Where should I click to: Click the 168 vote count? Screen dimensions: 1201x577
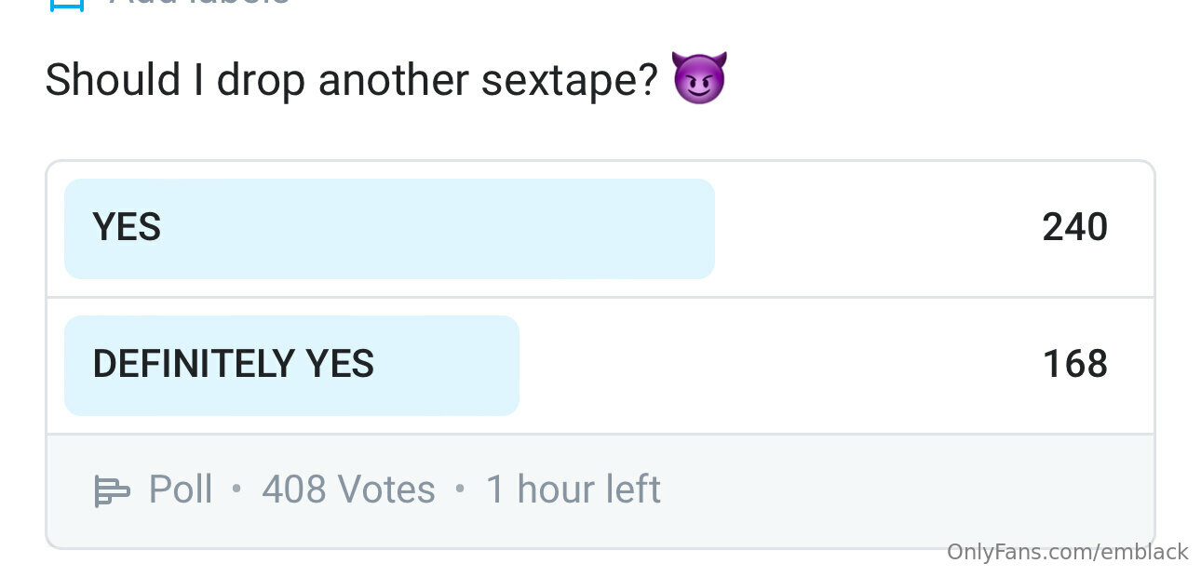1075,365
